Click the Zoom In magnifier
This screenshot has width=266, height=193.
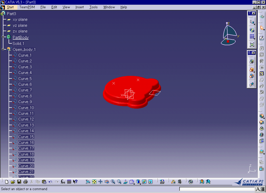coord(113,182)
